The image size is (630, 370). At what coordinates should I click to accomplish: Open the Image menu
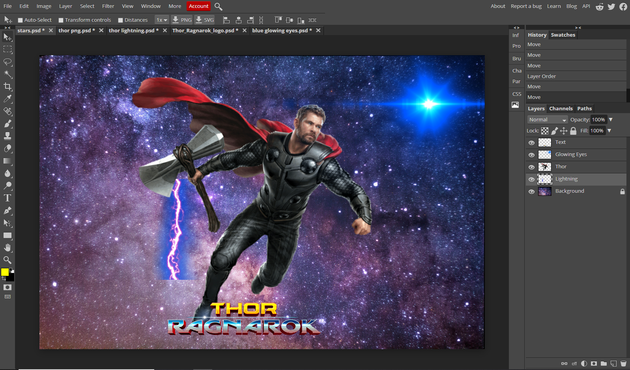[44, 6]
